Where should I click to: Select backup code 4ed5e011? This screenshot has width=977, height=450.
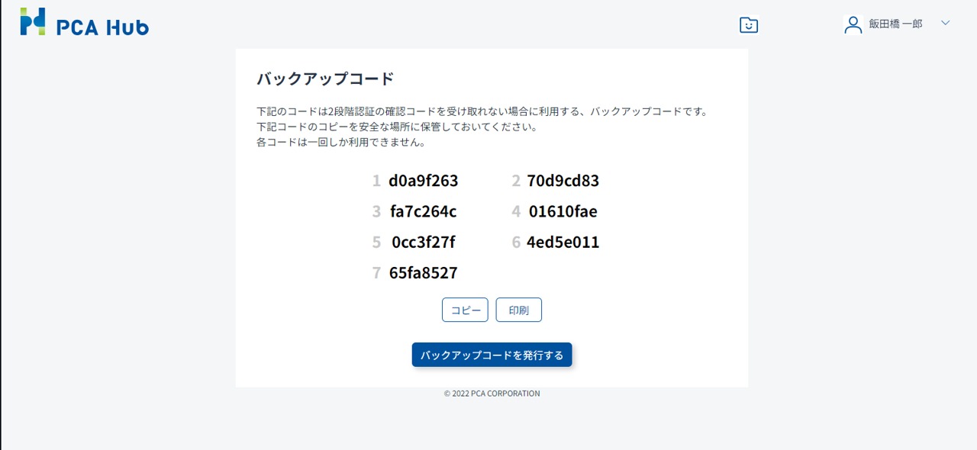pyautogui.click(x=563, y=243)
